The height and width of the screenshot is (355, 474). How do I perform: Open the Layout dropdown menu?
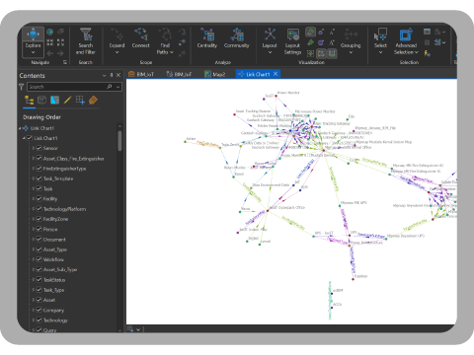[270, 52]
